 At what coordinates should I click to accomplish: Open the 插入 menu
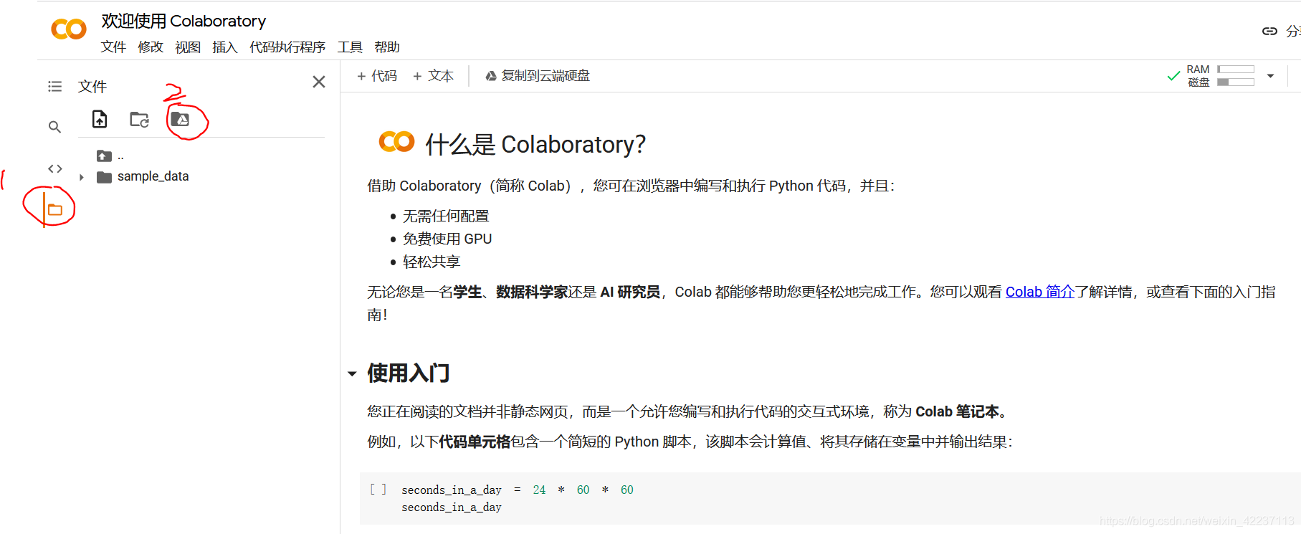(x=225, y=47)
